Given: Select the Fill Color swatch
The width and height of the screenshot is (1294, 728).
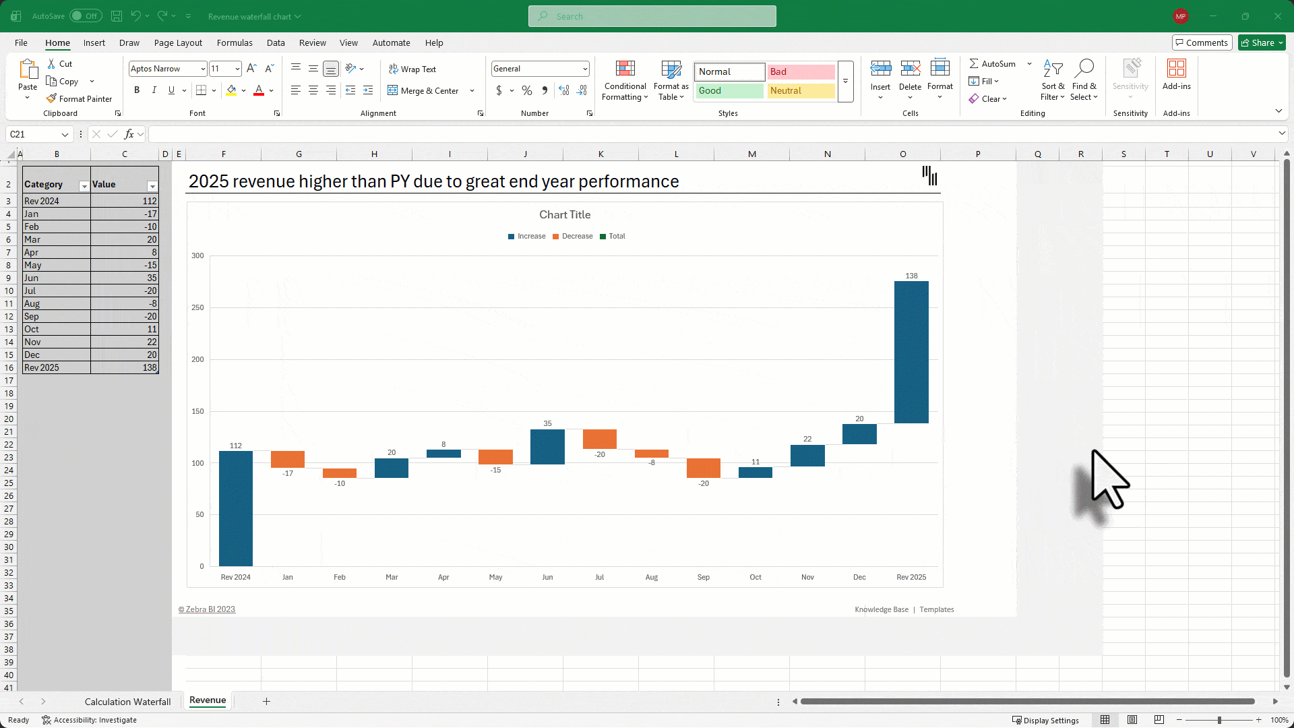Looking at the screenshot, I should (232, 90).
